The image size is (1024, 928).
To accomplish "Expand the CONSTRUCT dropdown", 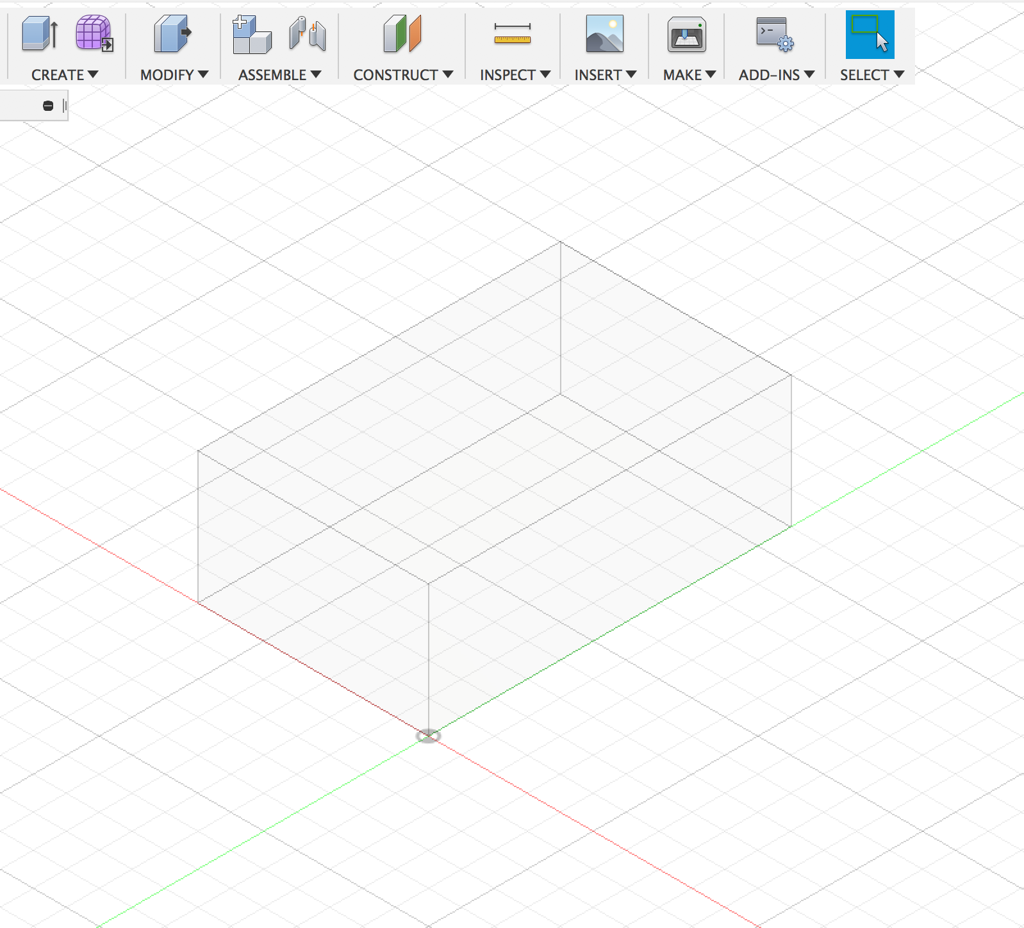I will click(403, 75).
